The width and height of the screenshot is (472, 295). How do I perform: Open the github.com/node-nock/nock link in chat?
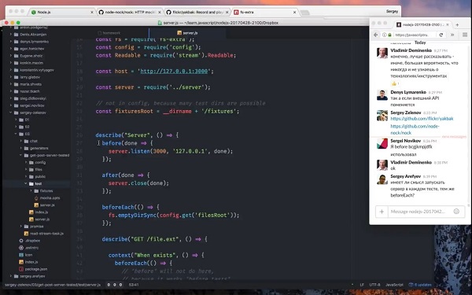[x=415, y=130]
